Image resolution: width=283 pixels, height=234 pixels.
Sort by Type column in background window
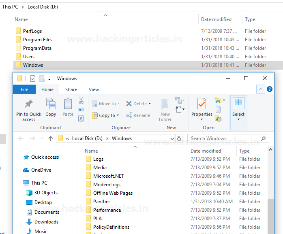point(250,19)
